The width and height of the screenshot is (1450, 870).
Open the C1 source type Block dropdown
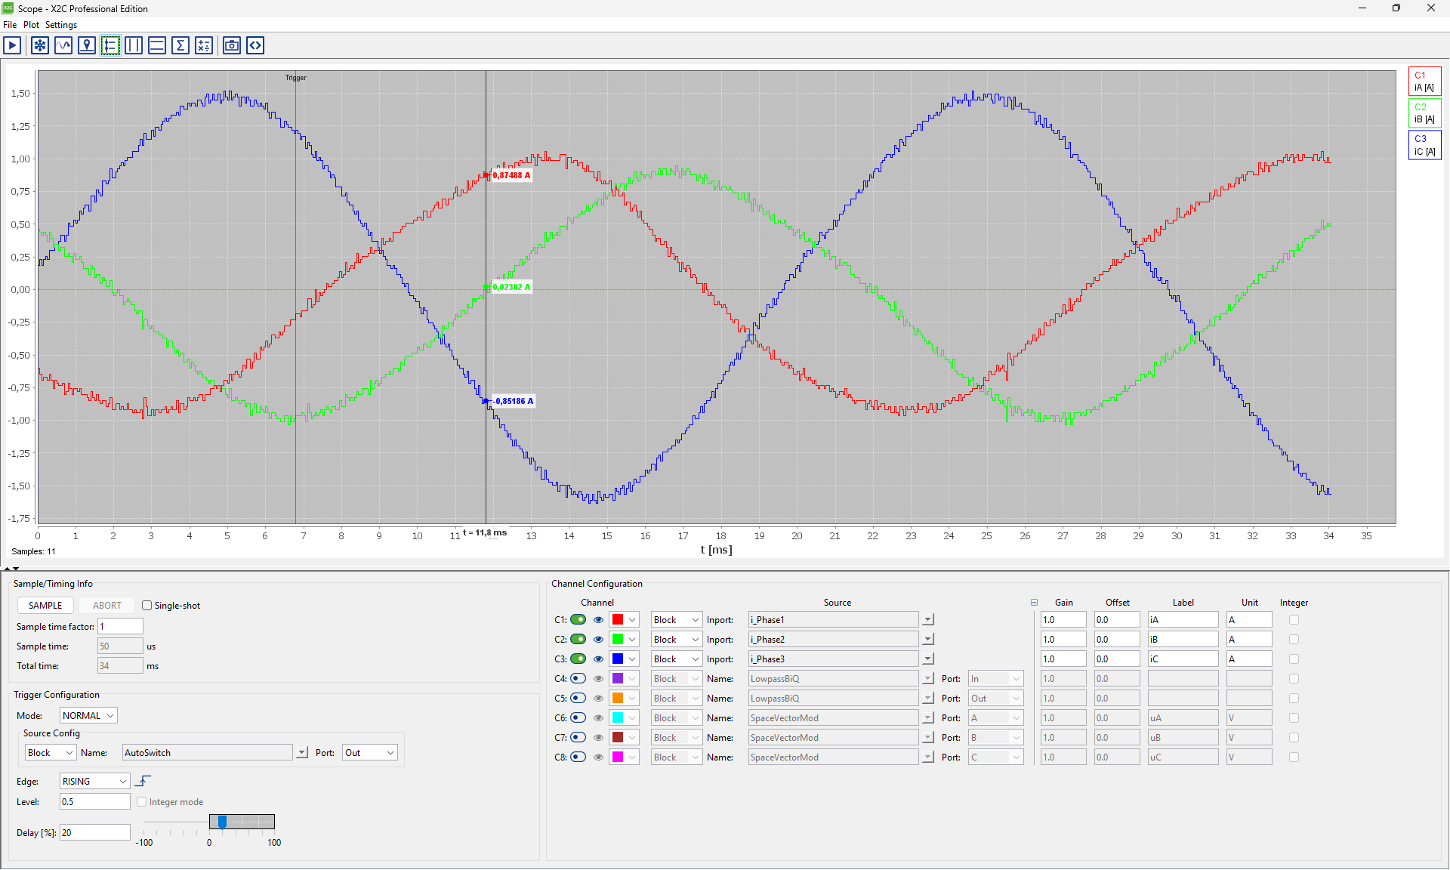click(677, 619)
